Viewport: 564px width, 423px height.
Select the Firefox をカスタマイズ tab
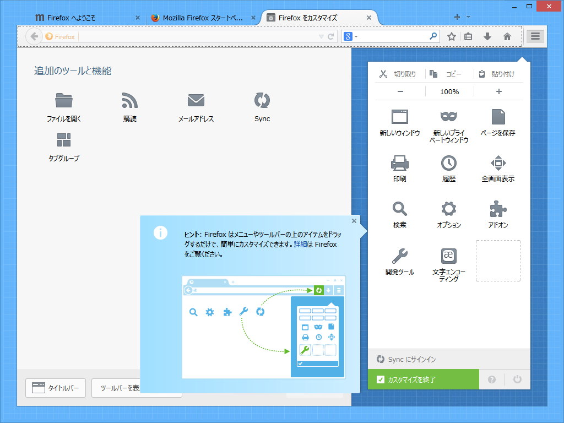tap(319, 18)
